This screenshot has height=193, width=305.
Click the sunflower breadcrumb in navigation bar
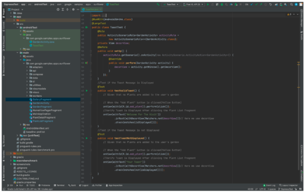point(99,4)
